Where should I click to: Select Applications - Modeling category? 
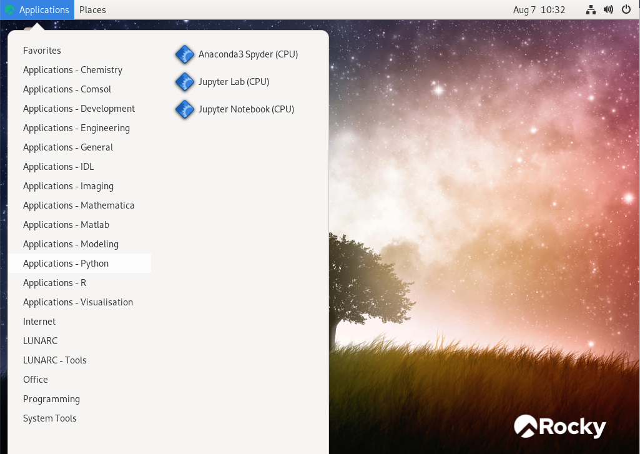pyautogui.click(x=79, y=244)
